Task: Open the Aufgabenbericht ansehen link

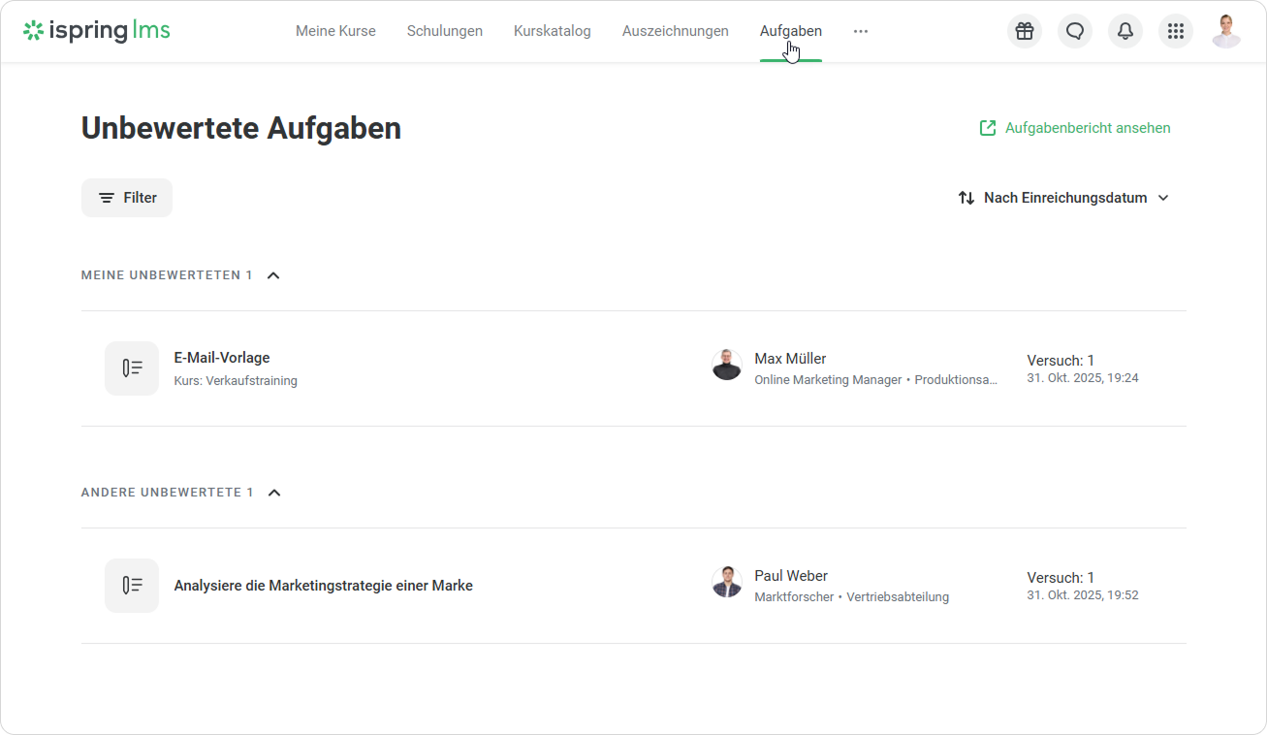Action: tap(1075, 128)
